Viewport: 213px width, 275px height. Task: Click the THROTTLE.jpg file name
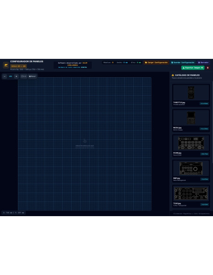[179, 103]
